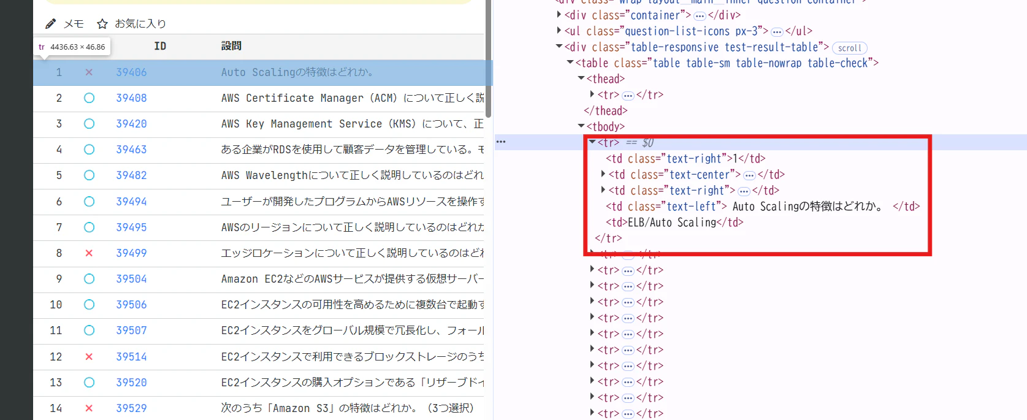Open question ID 39482 link
The height and width of the screenshot is (420, 1027).
[132, 175]
